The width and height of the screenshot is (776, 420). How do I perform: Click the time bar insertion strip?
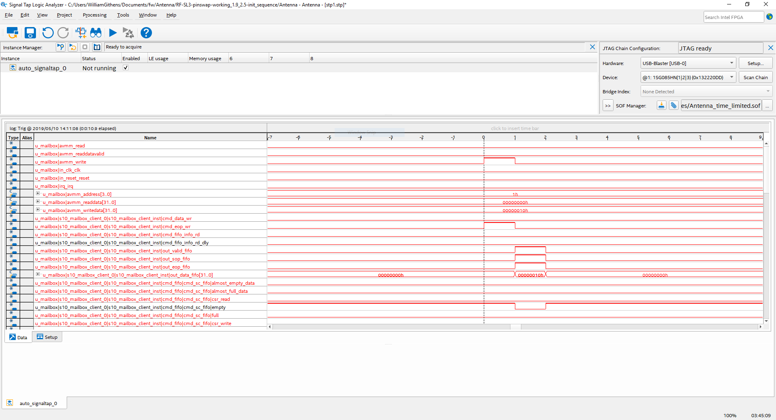pos(515,128)
